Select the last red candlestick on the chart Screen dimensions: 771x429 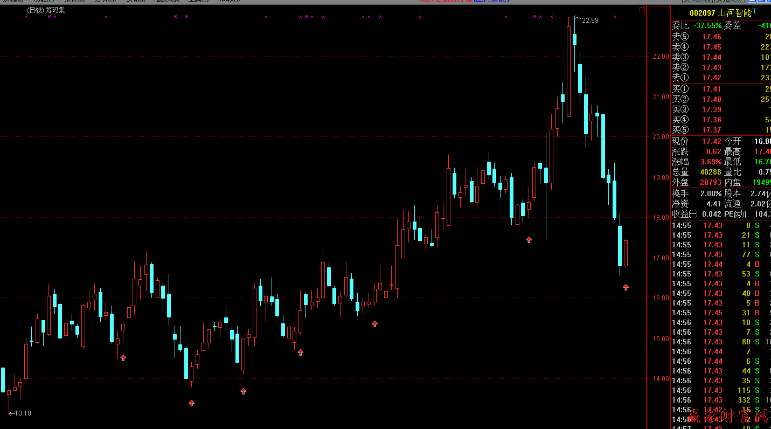[626, 253]
